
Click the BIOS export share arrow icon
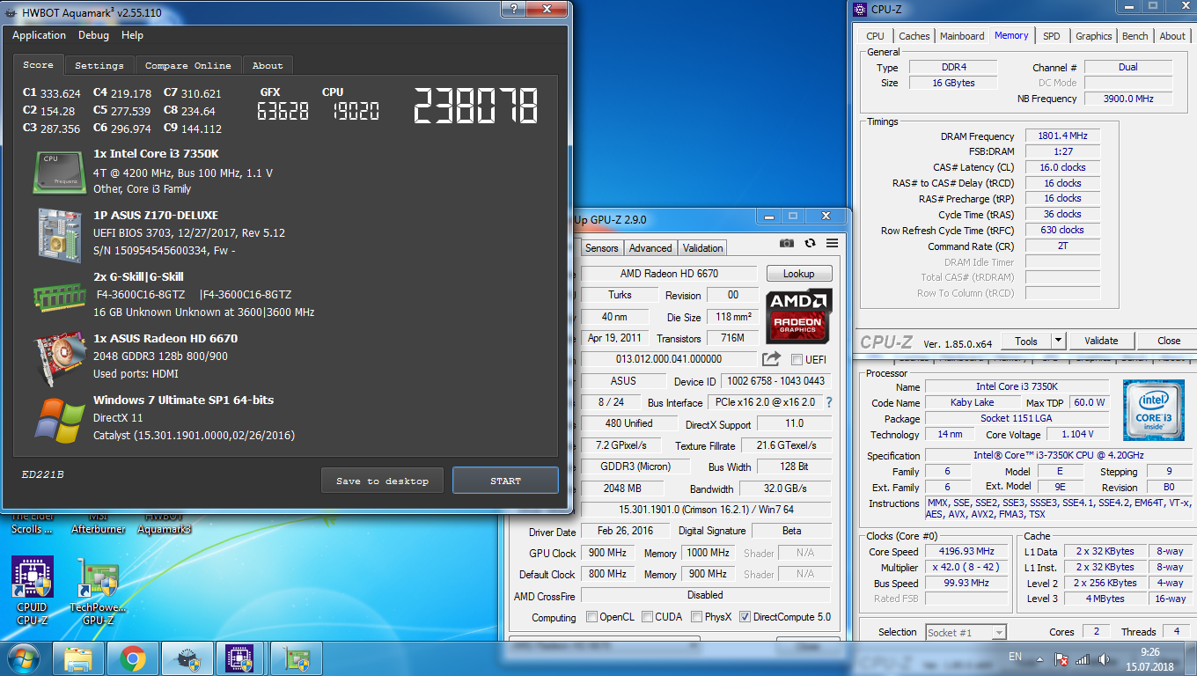coord(771,358)
